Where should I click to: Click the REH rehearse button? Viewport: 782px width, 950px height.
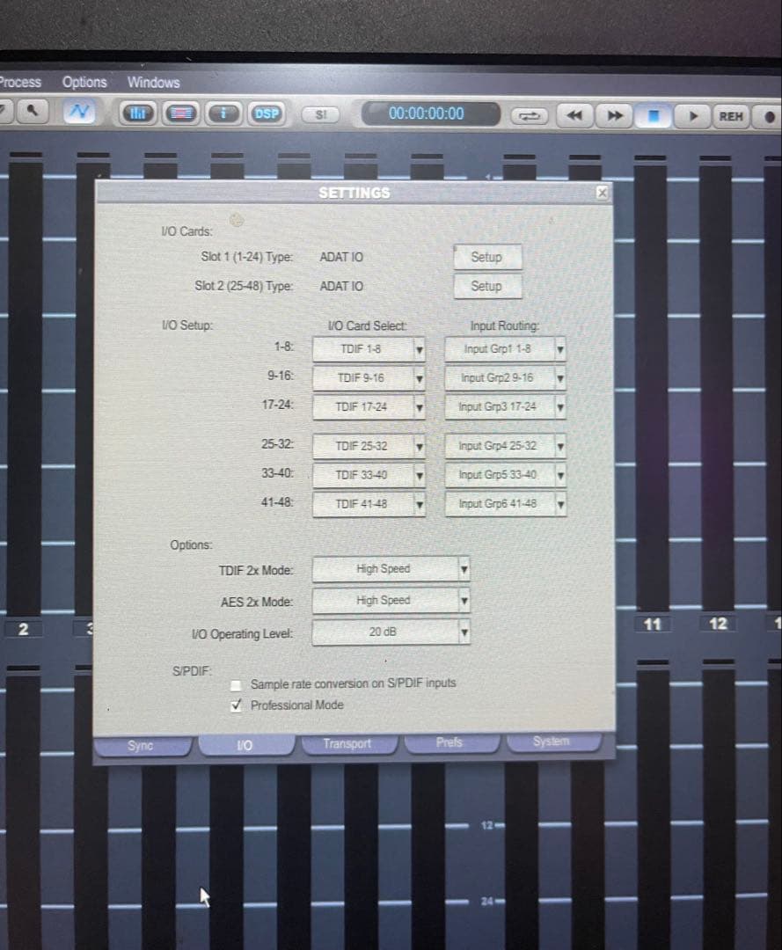tap(730, 116)
